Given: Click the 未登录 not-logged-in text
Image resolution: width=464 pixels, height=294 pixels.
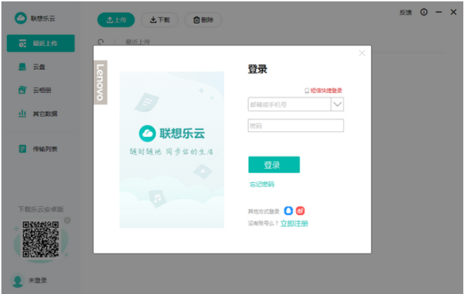Looking at the screenshot, I should (38, 281).
